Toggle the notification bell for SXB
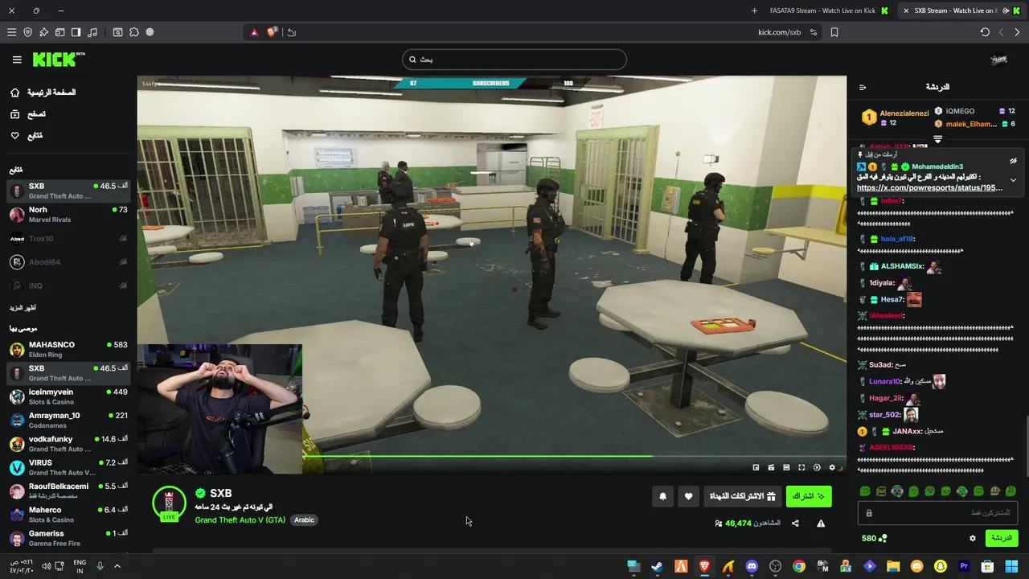The width and height of the screenshot is (1029, 579). (x=662, y=496)
